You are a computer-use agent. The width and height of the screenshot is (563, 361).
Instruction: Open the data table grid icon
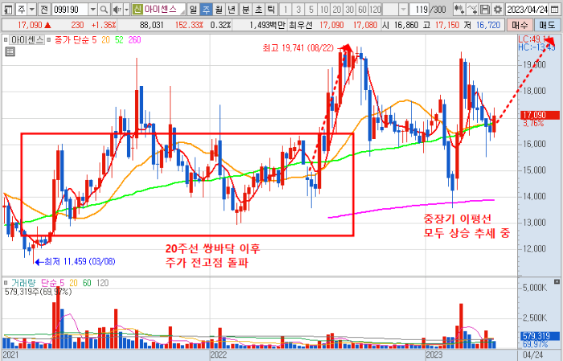[x=10, y=52]
